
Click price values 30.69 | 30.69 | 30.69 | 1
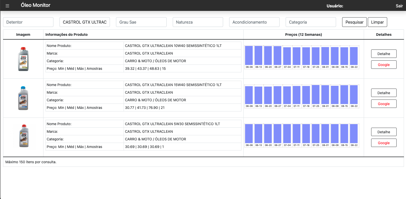(144, 147)
